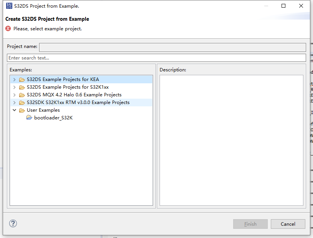Collapse the User Examples tree node
313x238 pixels.
coord(15,110)
